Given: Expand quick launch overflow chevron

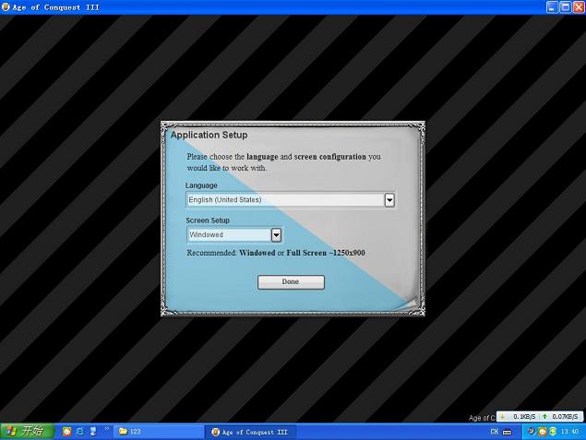Looking at the screenshot, I should tap(106, 428).
